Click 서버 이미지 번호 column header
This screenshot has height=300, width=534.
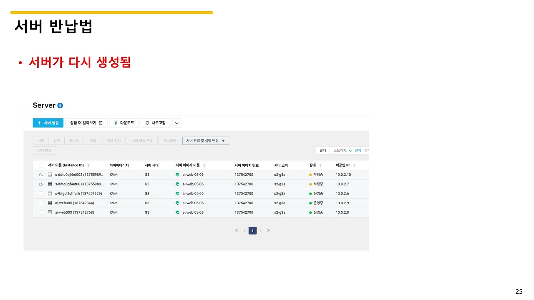point(247,165)
